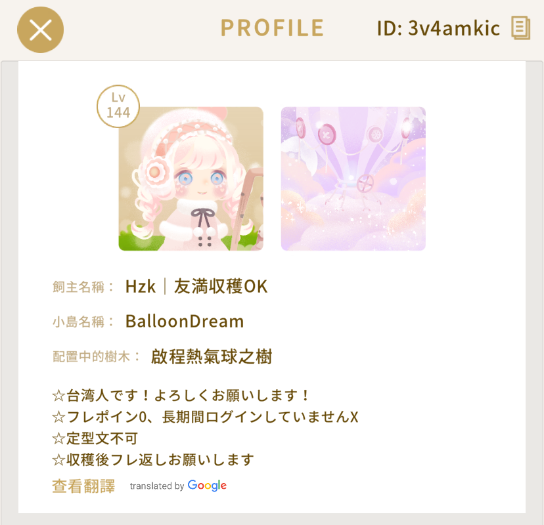Tap the bio line 収穫後フレ返しお願いします
The image size is (544, 525).
coord(153,460)
